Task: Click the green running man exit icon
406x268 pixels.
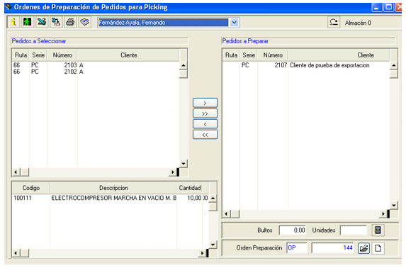Action: tap(28, 22)
